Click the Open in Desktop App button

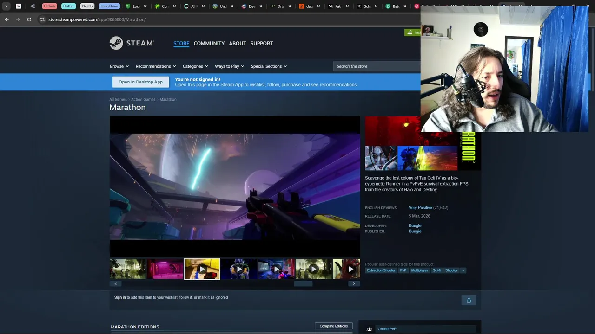tap(140, 82)
